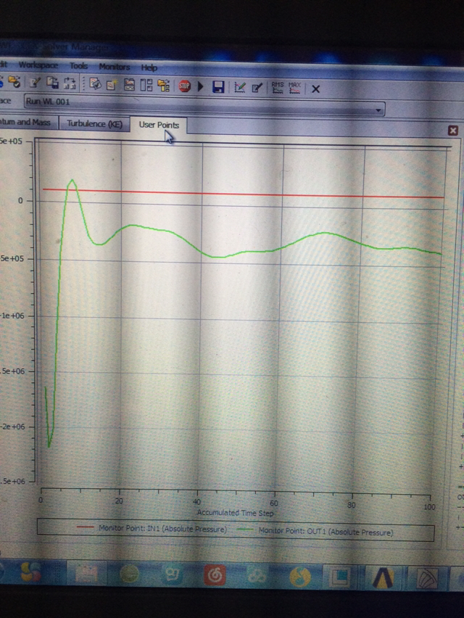The height and width of the screenshot is (618, 464).
Task: Click the teal g app taskbar icon
Action: coord(173,574)
